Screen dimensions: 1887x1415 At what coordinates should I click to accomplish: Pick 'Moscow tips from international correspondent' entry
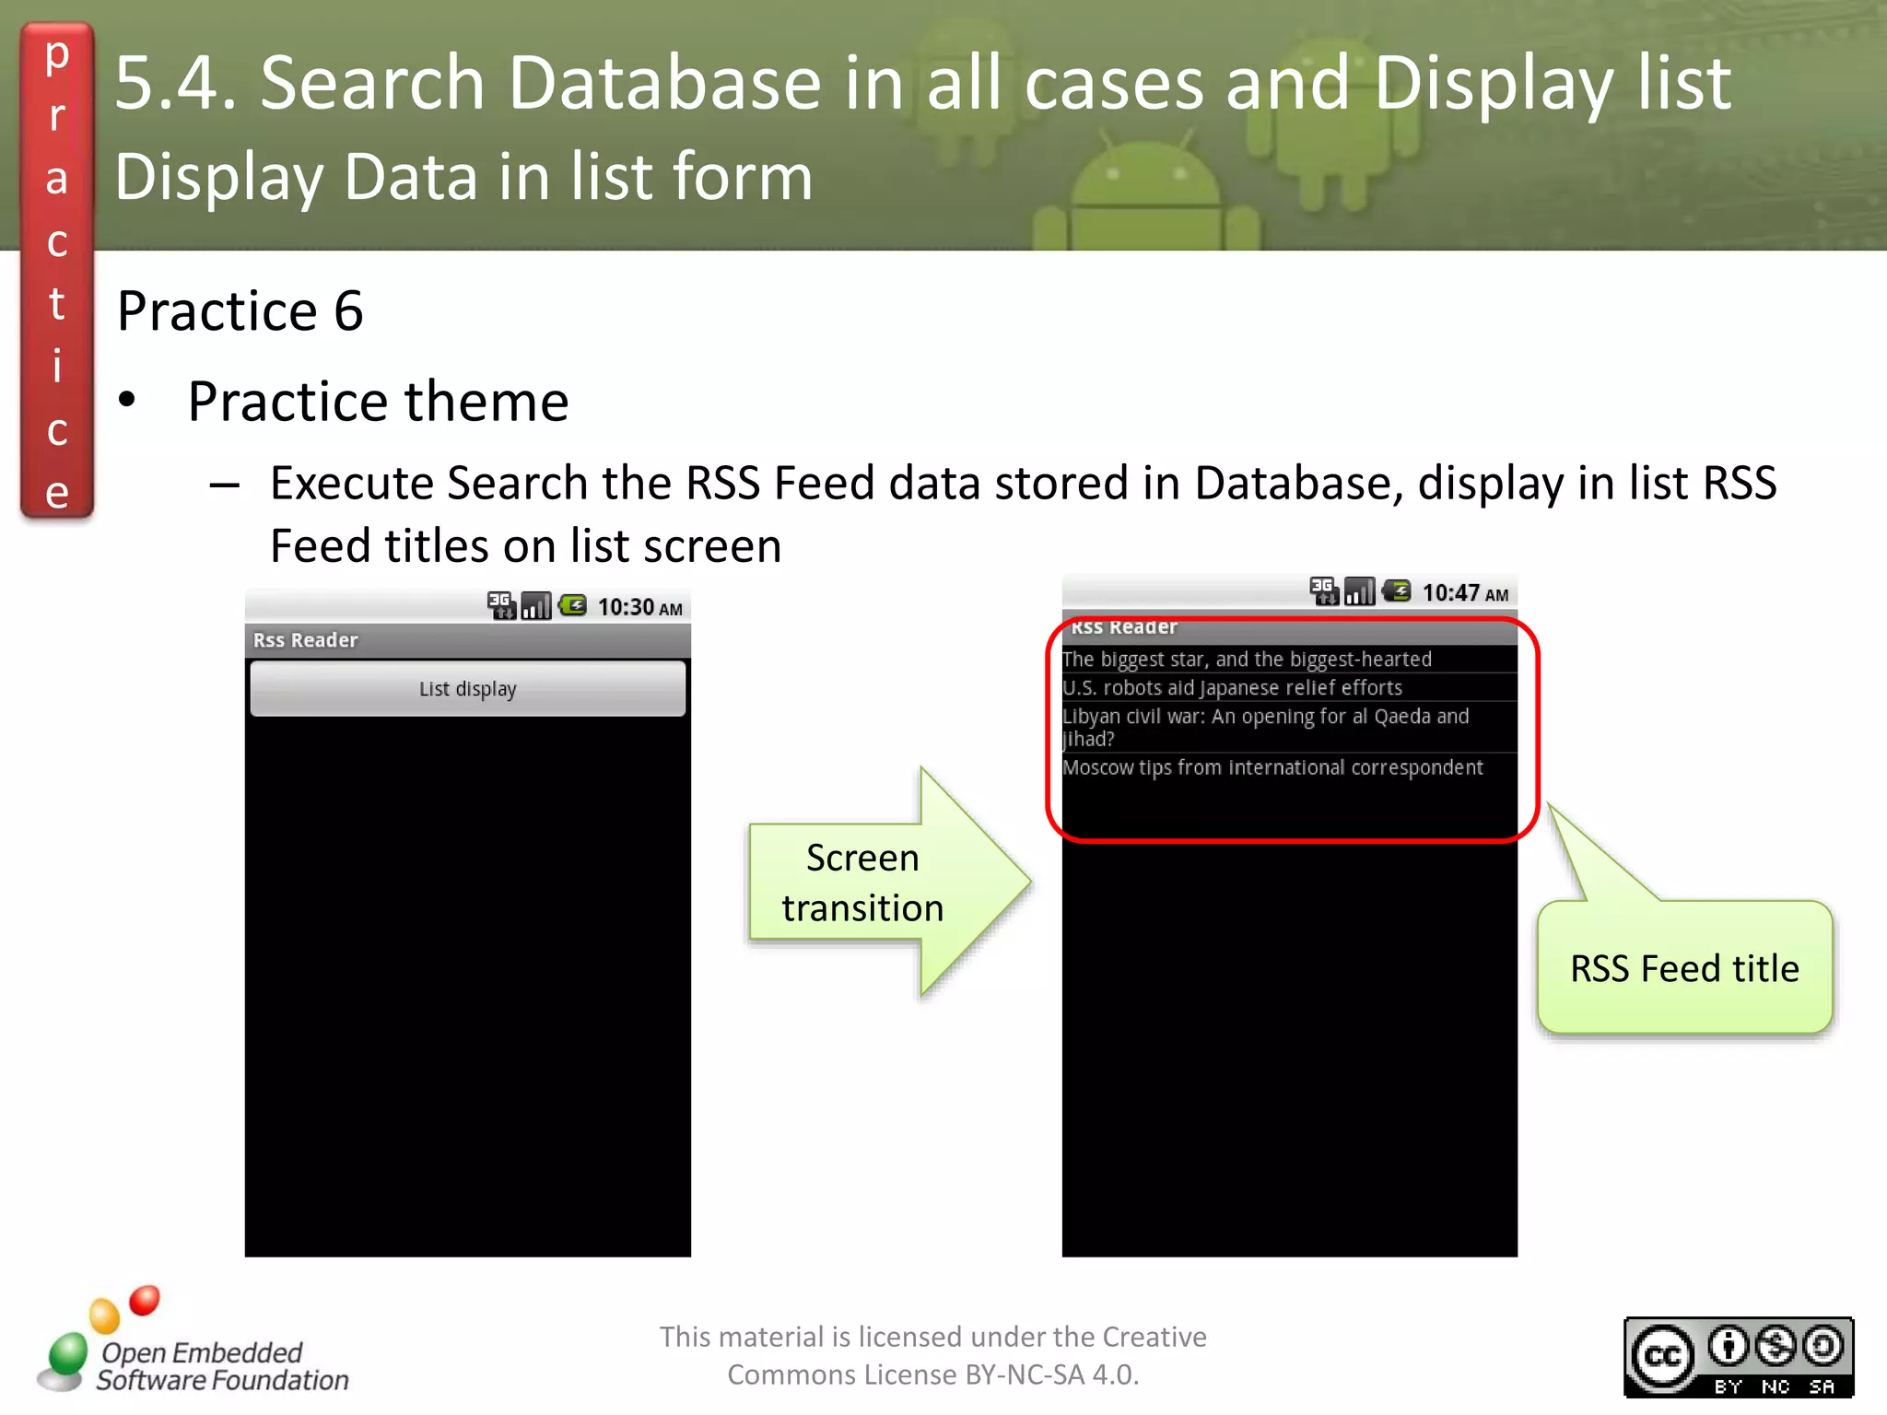pos(1289,767)
